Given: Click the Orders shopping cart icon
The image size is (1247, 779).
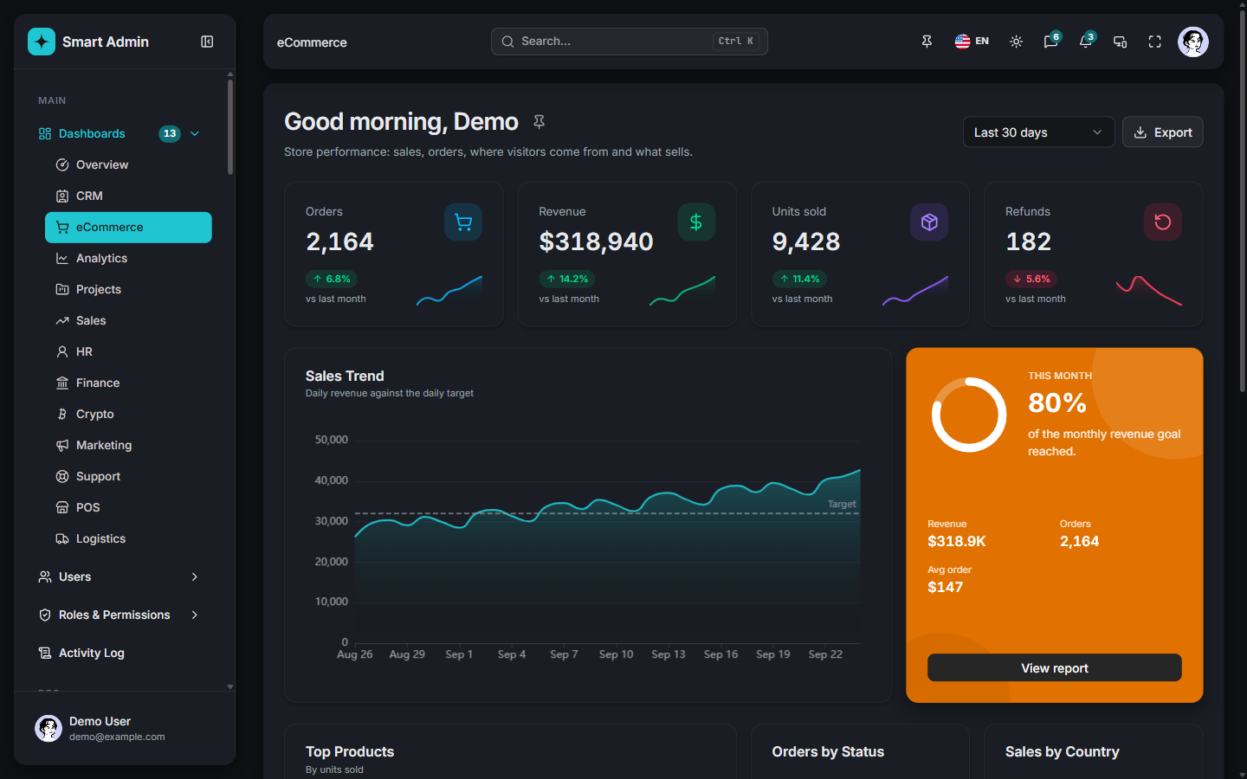Looking at the screenshot, I should 463,222.
